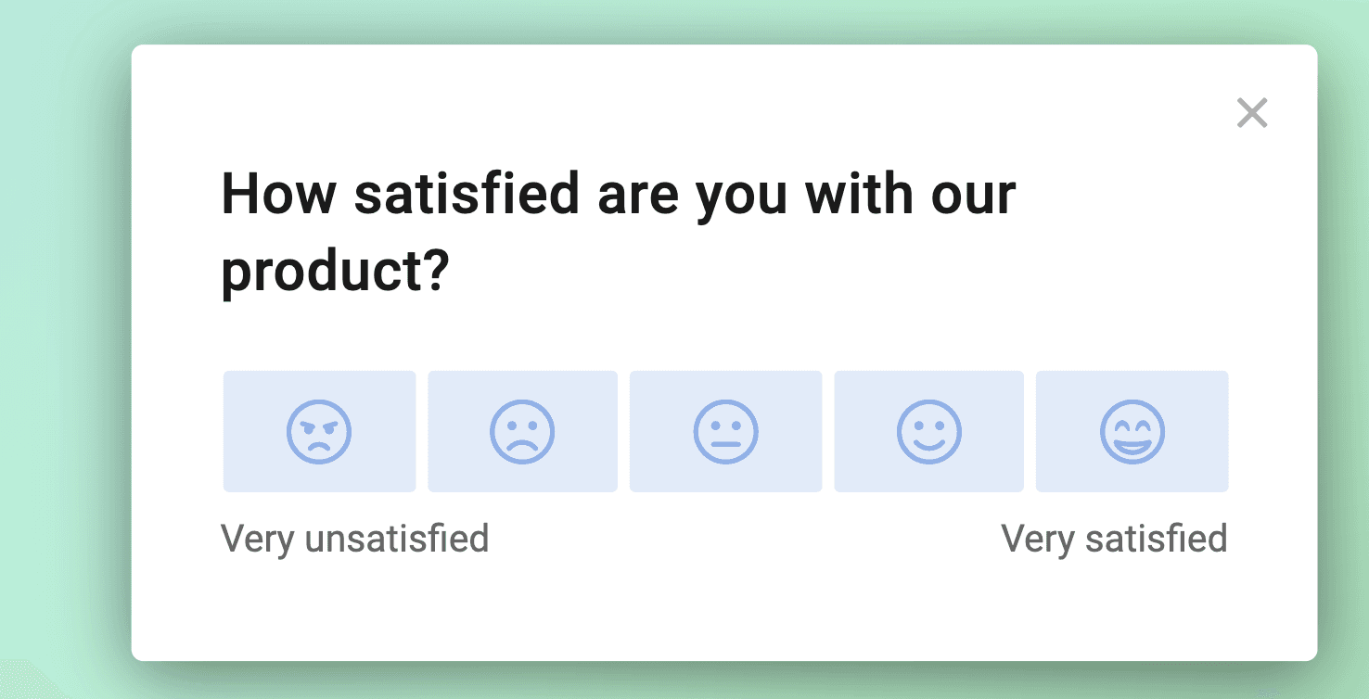
Task: Choose the frowning face emoji
Action: 522,432
